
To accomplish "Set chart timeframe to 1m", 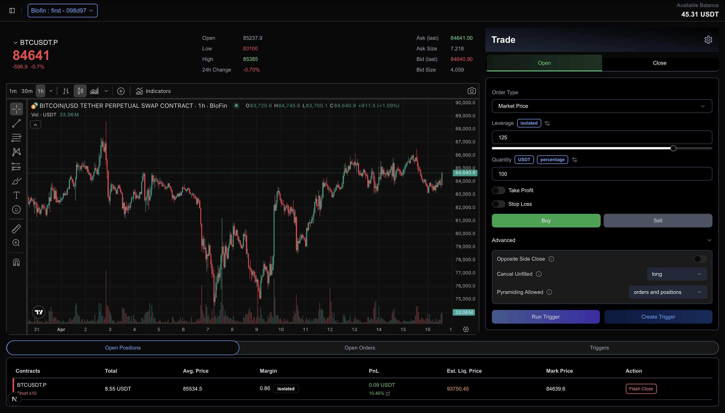I will [x=13, y=91].
